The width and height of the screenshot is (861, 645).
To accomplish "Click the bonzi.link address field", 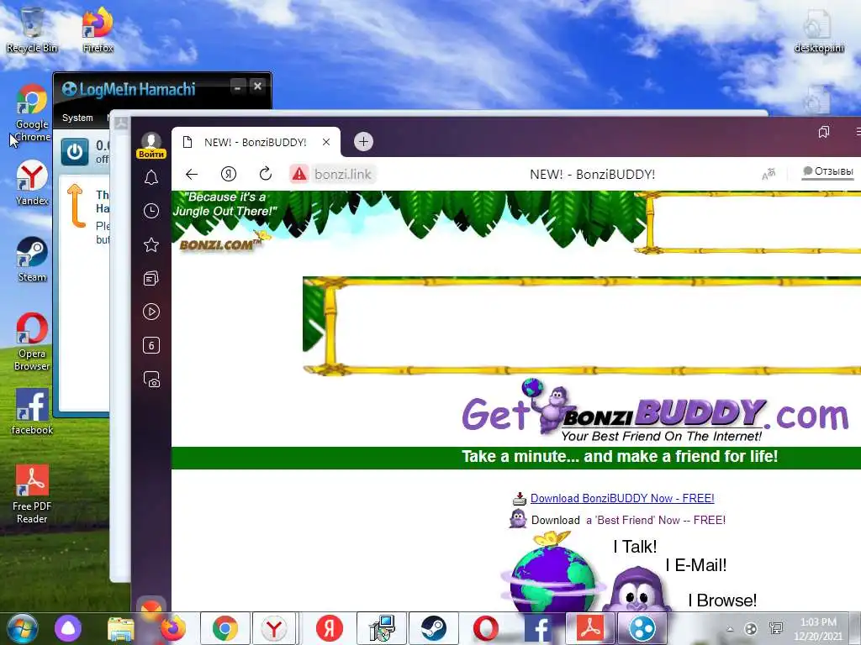I will click(343, 175).
